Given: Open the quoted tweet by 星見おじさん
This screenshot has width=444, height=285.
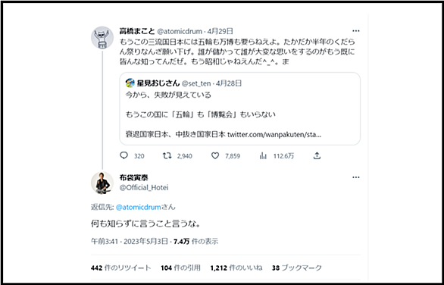Looking at the screenshot, I should pyautogui.click(x=240, y=109).
